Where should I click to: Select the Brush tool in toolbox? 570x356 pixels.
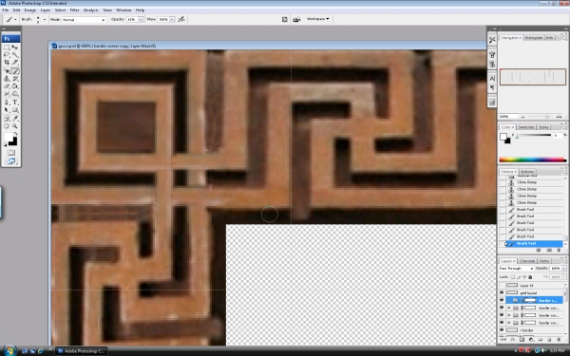[x=15, y=71]
